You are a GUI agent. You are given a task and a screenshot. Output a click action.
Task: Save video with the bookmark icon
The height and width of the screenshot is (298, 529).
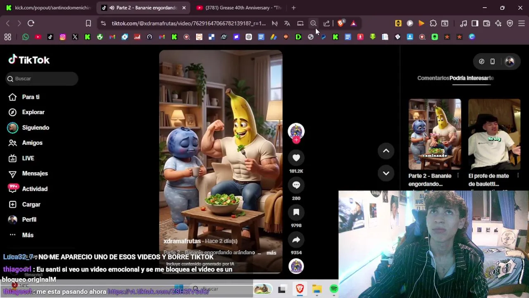pyautogui.click(x=296, y=212)
